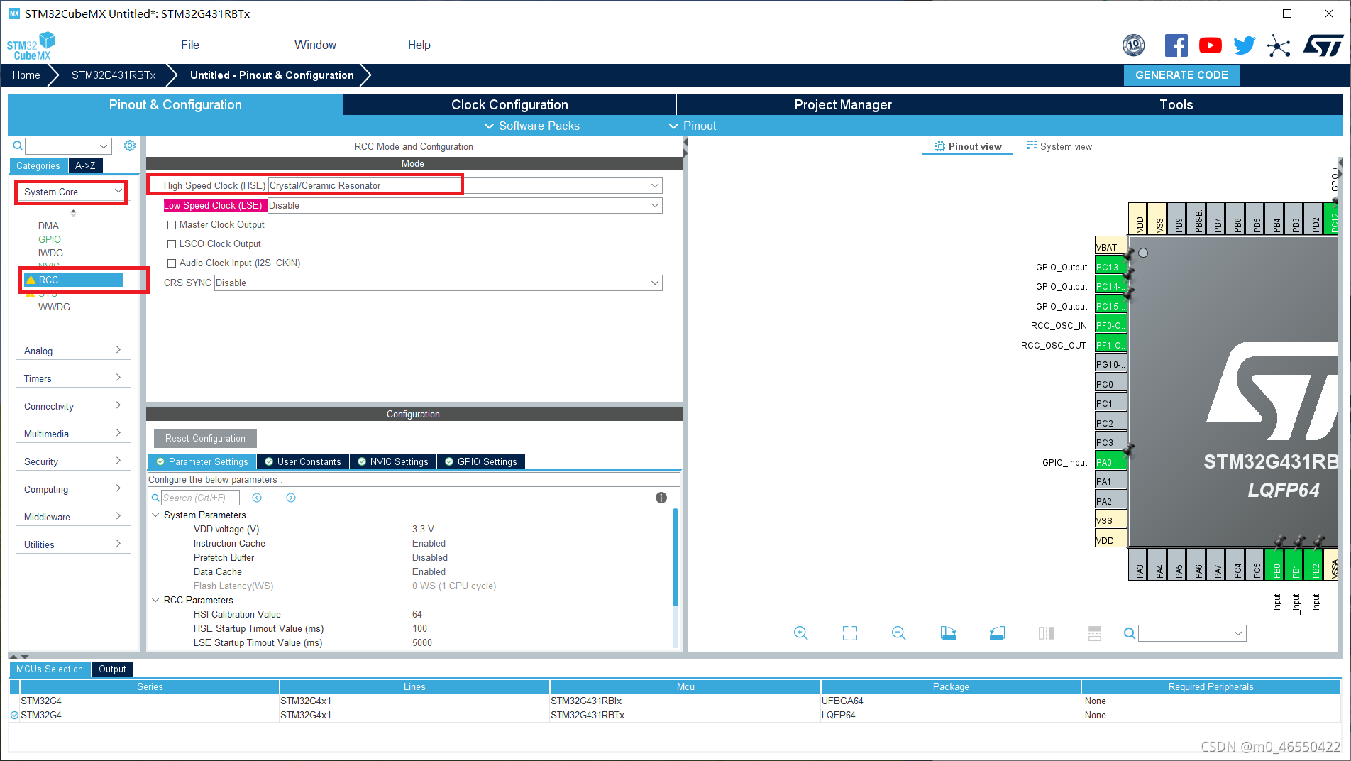Click the parameter Search (Crtl+F) field
Viewport: 1351px width, 761px height.
200,498
